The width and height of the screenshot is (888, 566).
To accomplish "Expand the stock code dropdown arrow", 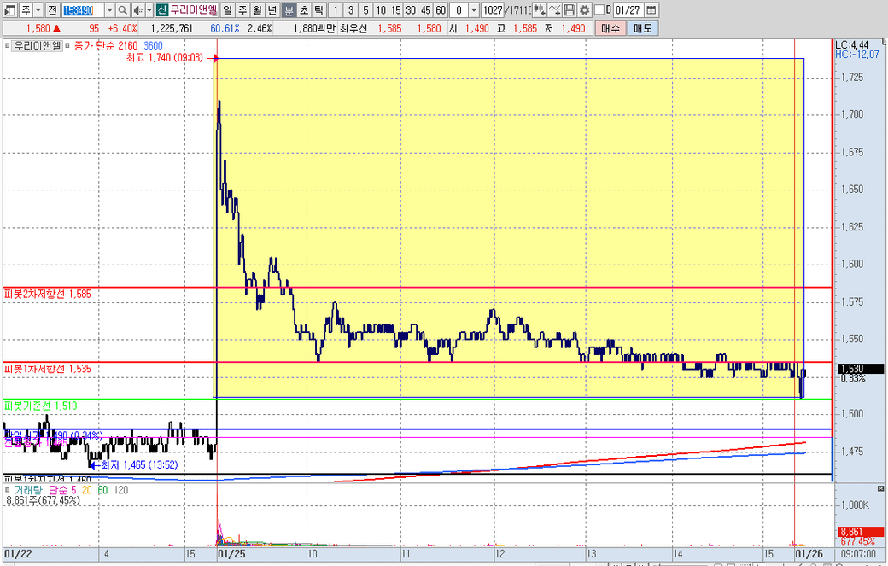I will pos(109,10).
